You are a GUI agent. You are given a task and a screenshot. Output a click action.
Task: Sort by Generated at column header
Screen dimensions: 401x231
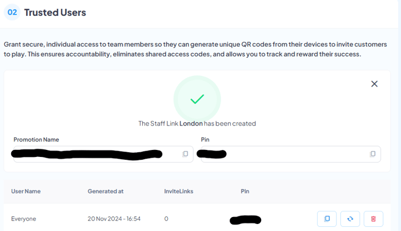point(105,191)
